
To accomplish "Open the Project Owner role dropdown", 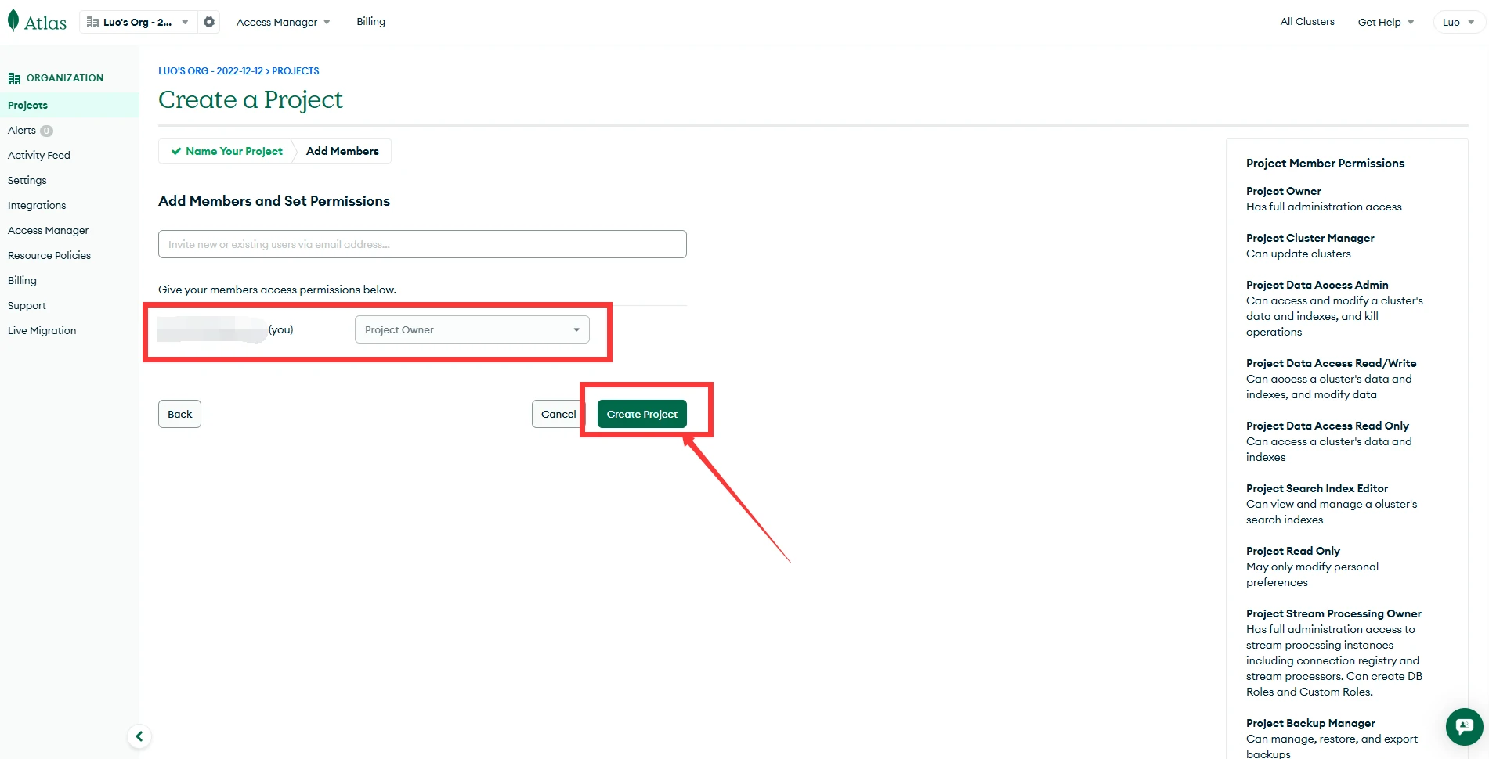I will coord(472,329).
